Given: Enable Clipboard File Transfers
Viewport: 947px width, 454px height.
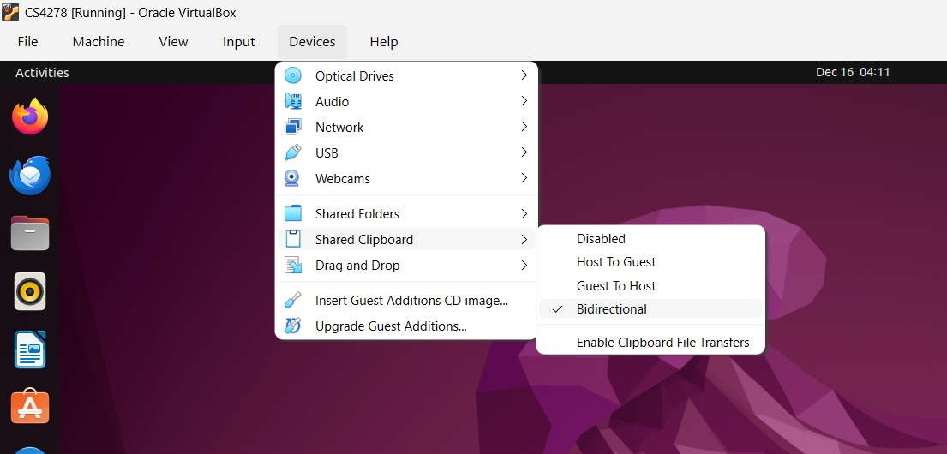Looking at the screenshot, I should click(x=662, y=343).
